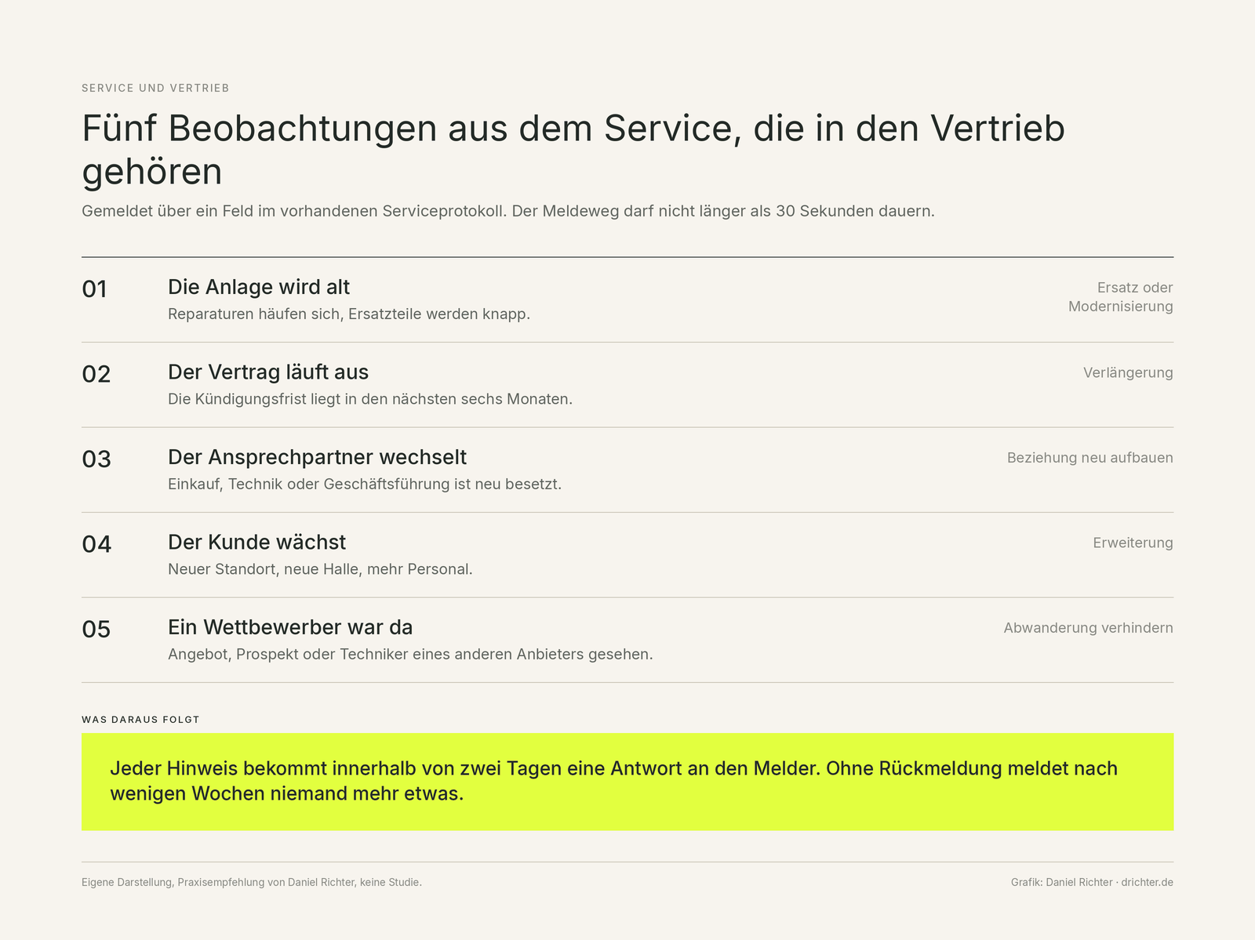The image size is (1255, 940).
Task: Click the footnote 'Eigene Darstellung, Praxisempfehlung von Daniel Richter'
Action: (252, 883)
